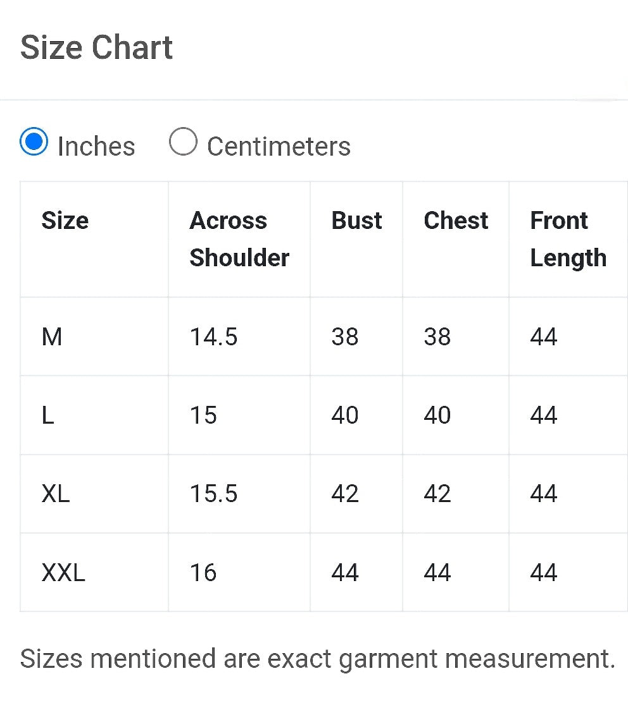Select the L size row label
The image size is (628, 717).
tap(47, 415)
